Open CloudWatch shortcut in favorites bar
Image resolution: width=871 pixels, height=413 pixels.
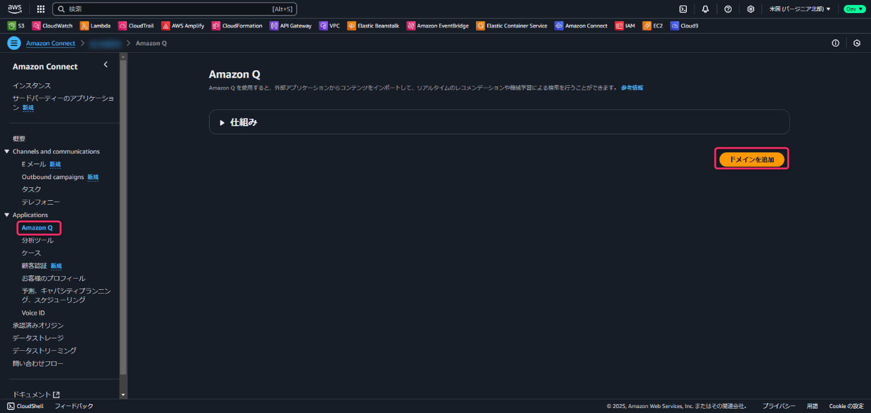[52, 26]
